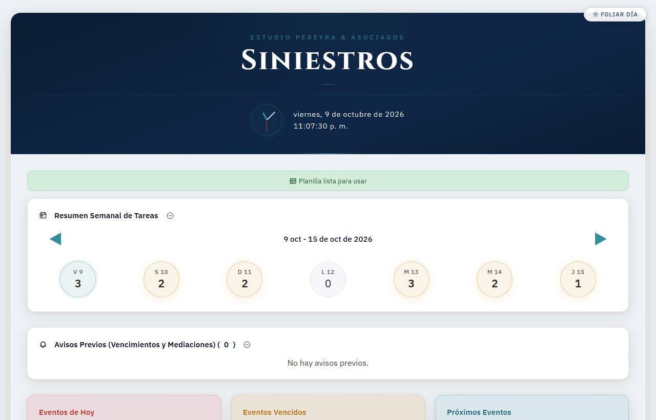Click the table icon in the Planilla banner
The width and height of the screenshot is (656, 420).
[x=293, y=181]
